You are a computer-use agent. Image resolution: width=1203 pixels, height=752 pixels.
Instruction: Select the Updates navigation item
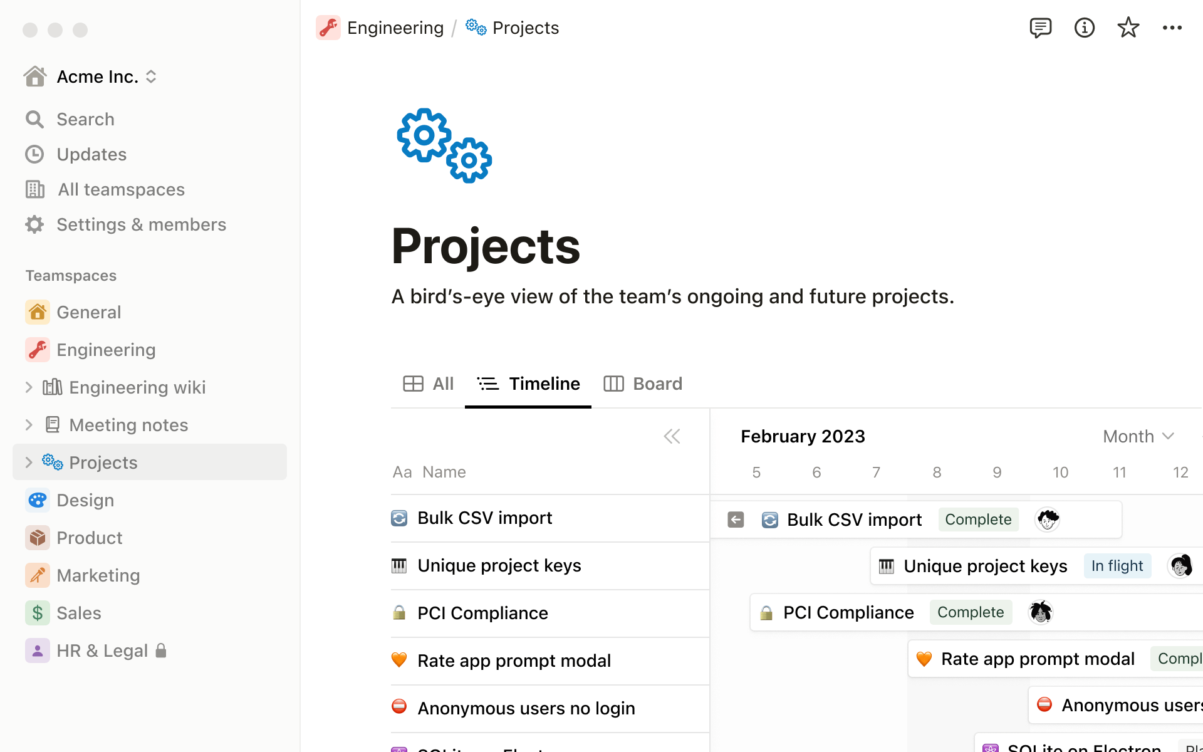(92, 154)
